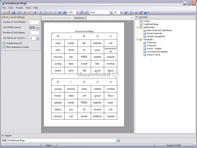Select French - English activity
The image size is (197, 148).
(x=154, y=49)
